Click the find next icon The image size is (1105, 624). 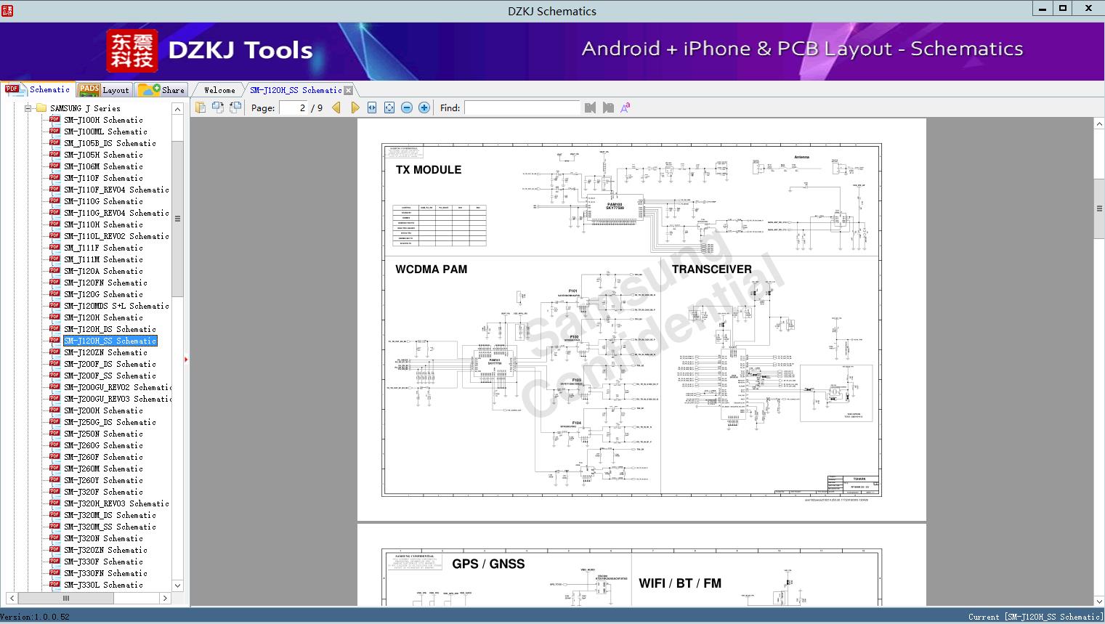608,108
